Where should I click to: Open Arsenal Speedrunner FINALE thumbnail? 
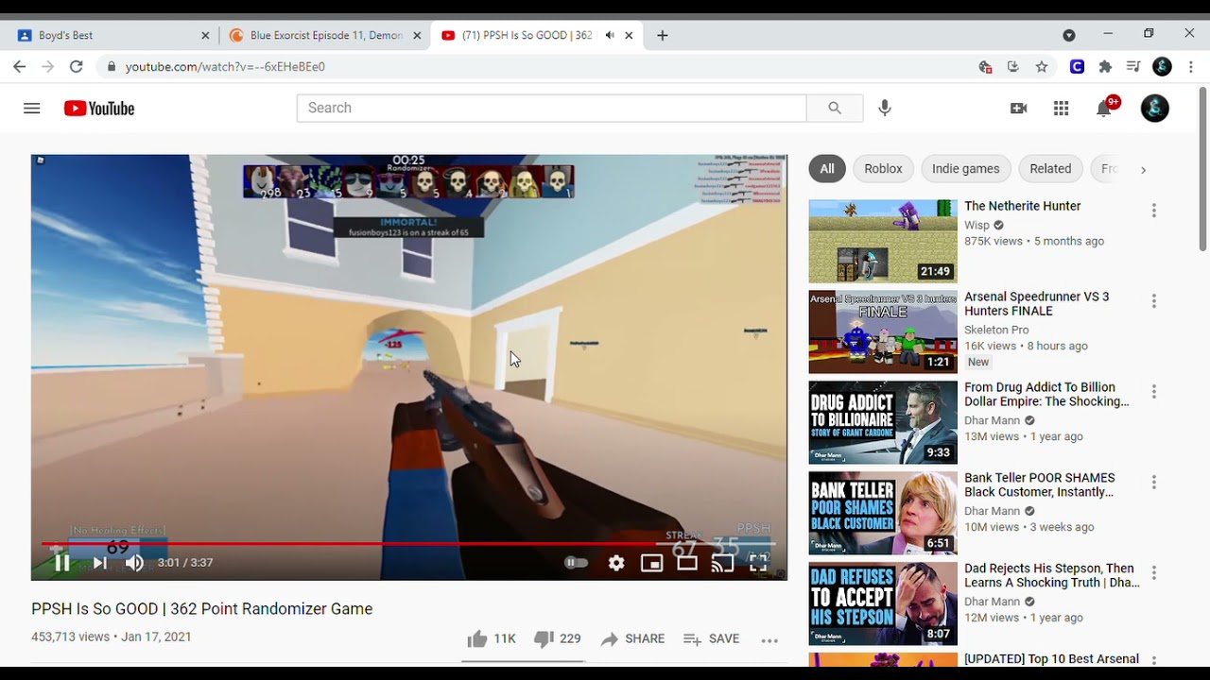[x=883, y=332]
